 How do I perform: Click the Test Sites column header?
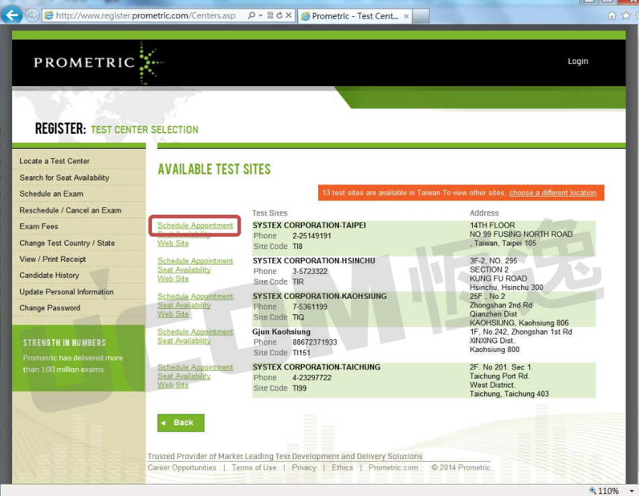[x=270, y=213]
